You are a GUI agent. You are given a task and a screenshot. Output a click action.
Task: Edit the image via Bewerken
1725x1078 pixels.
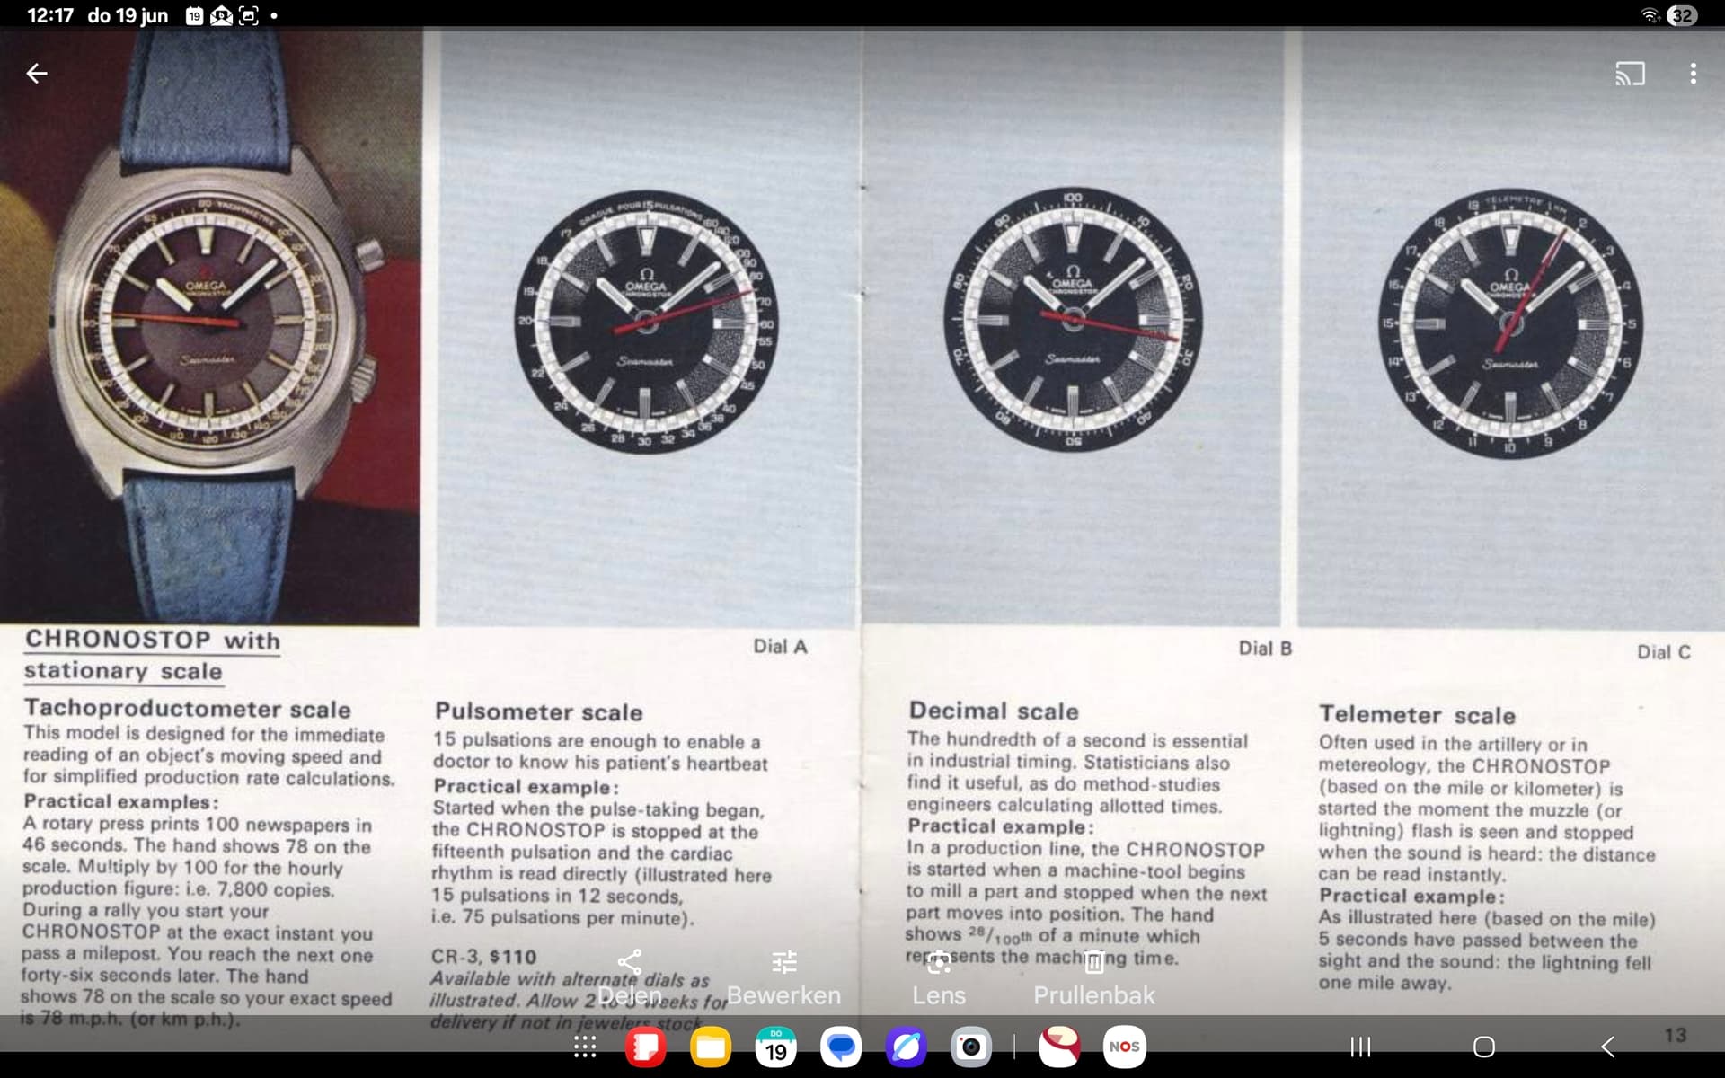tap(783, 977)
